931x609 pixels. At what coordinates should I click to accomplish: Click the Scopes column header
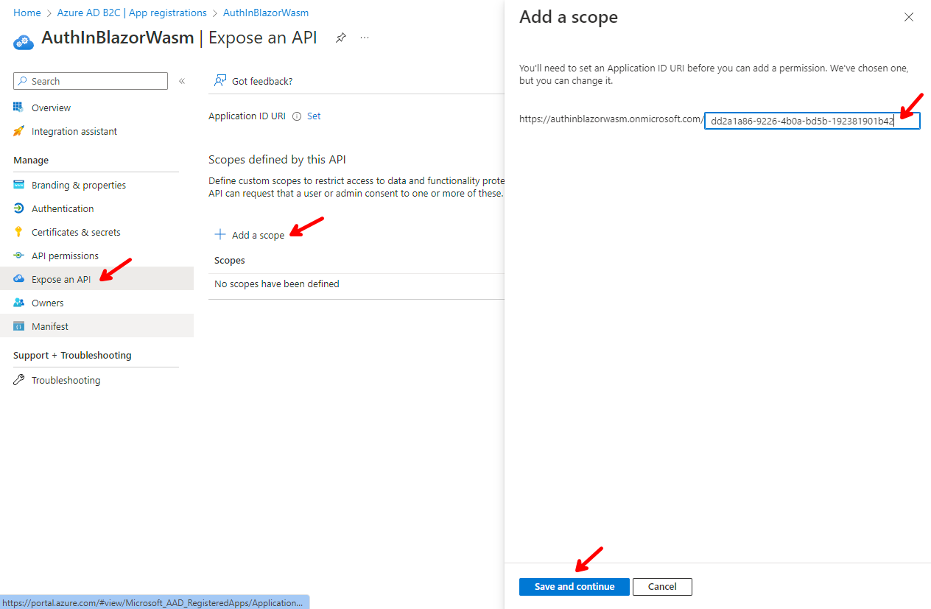pyautogui.click(x=230, y=260)
